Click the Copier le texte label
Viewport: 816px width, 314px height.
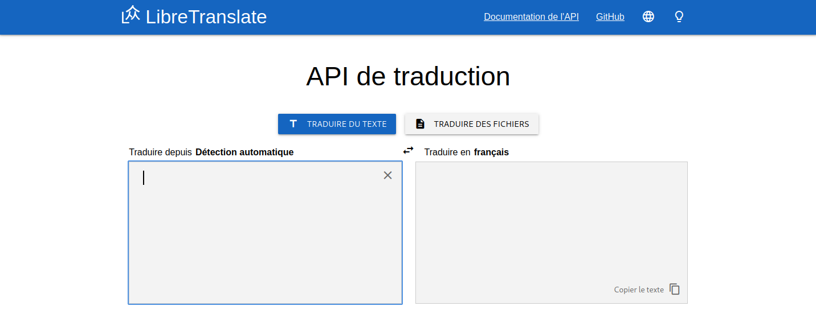click(639, 290)
